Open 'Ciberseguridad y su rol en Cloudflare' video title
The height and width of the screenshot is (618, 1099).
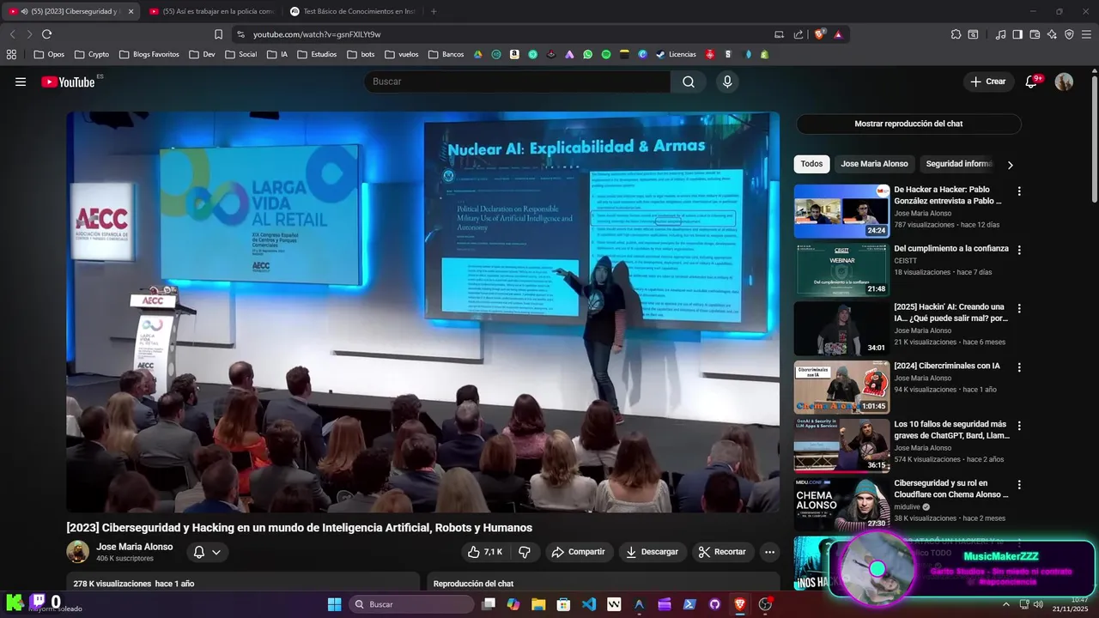(951, 488)
